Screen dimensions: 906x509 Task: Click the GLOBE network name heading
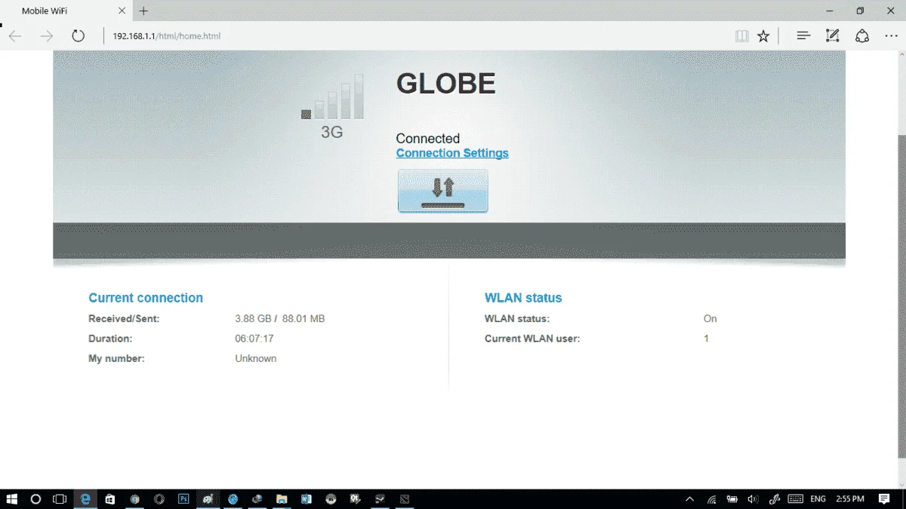[446, 84]
